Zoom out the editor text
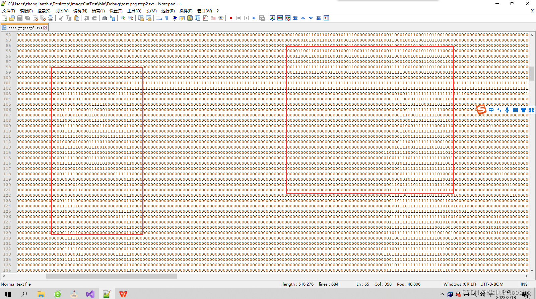The height and width of the screenshot is (299, 536). [x=131, y=18]
